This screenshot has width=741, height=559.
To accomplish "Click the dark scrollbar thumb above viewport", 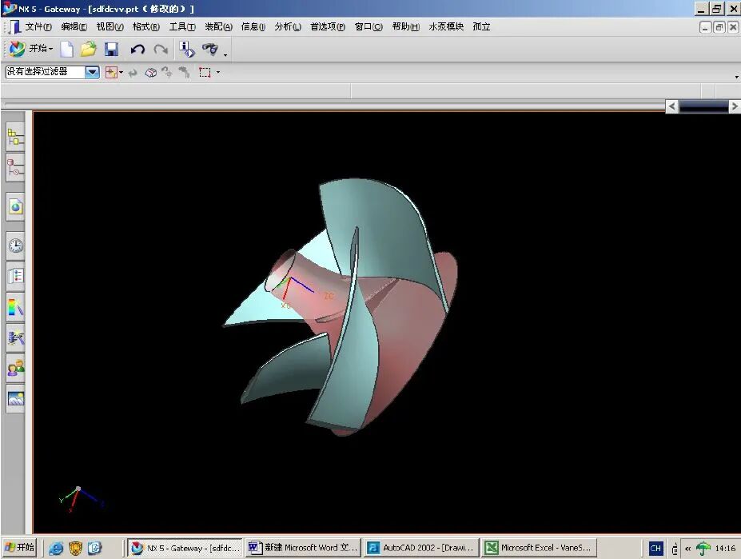I will pyautogui.click(x=703, y=106).
